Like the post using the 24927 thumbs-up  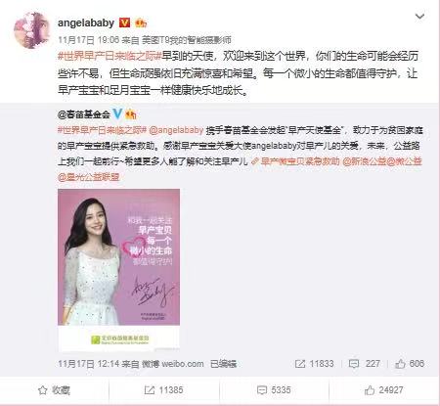point(383,390)
